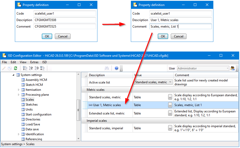Click the Assembly HCM table icon
Viewport: 240px width, 148px height.
pyautogui.click(x=23, y=80)
